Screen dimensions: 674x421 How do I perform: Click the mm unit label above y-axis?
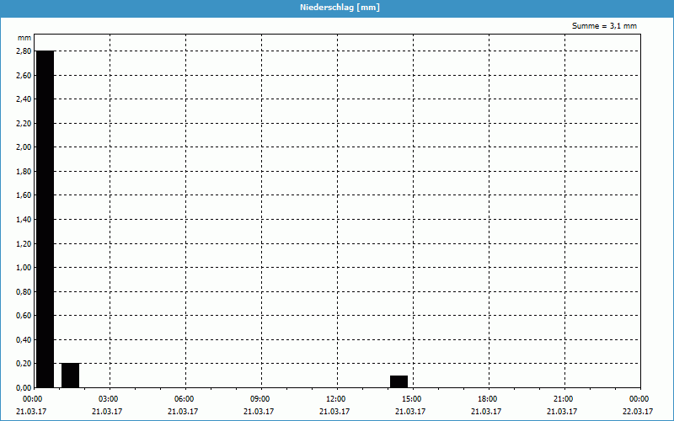click(x=24, y=39)
